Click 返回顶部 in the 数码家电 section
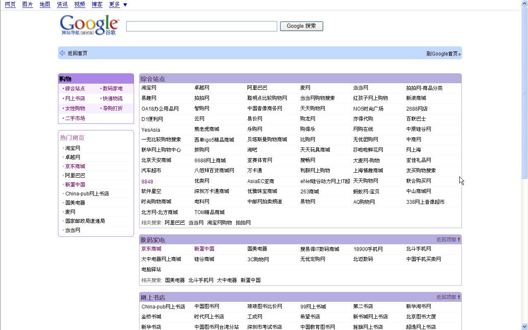The height and width of the screenshot is (330, 528). click(x=445, y=239)
